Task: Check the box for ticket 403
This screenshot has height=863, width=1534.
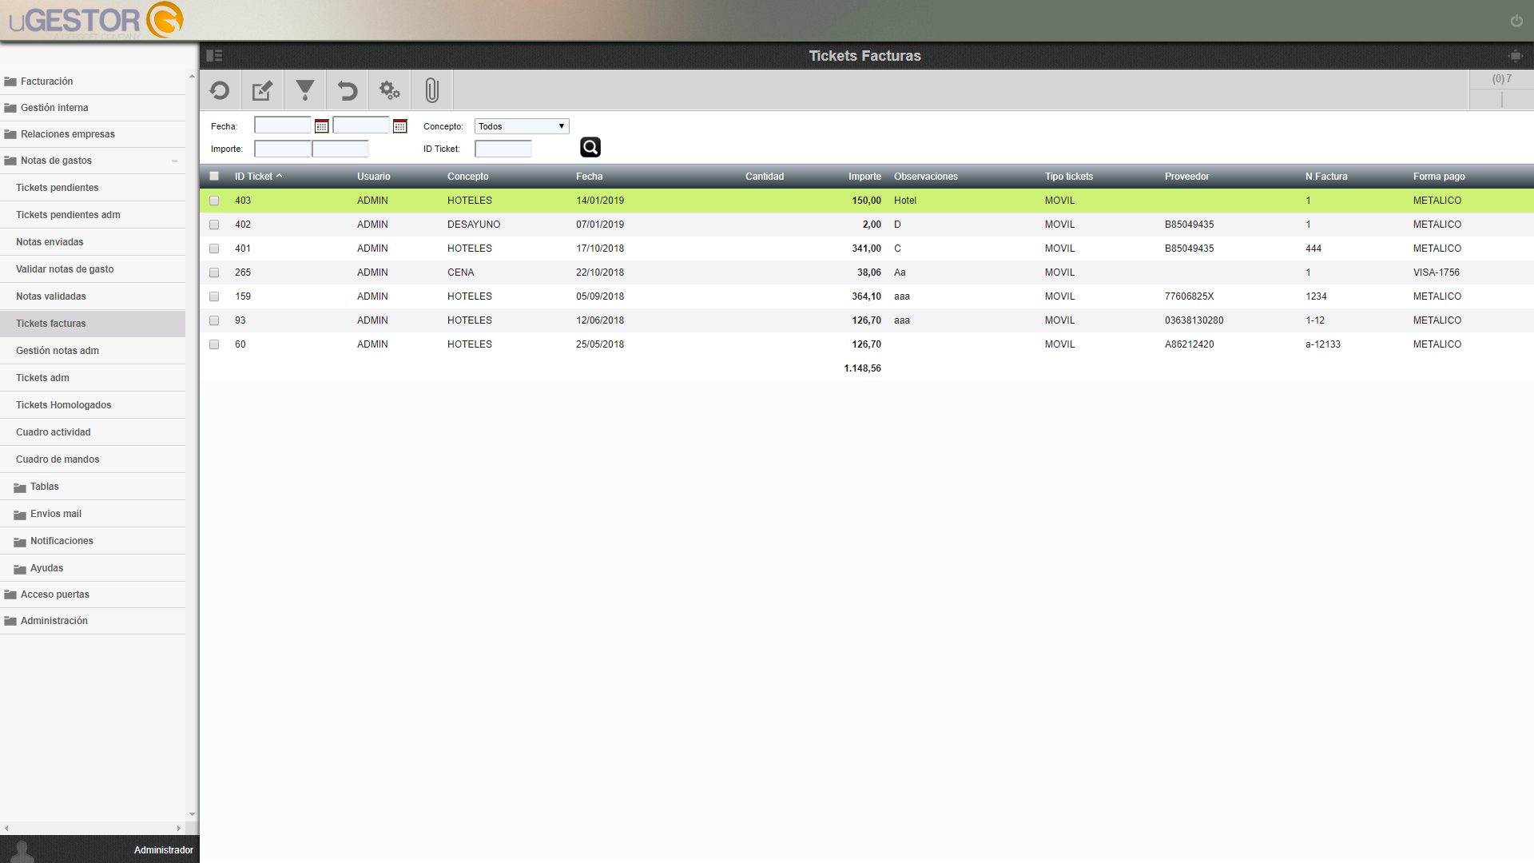Action: click(214, 201)
